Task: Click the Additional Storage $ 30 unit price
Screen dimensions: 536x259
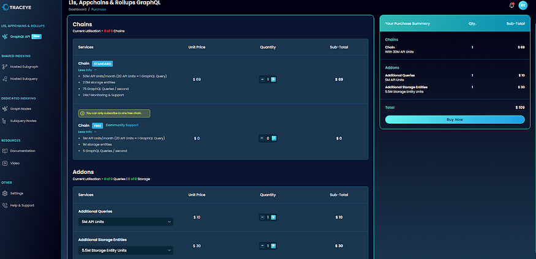Action: point(197,246)
